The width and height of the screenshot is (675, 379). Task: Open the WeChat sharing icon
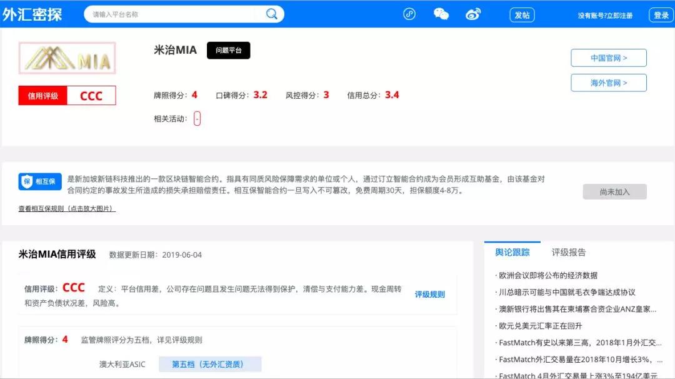coord(441,13)
